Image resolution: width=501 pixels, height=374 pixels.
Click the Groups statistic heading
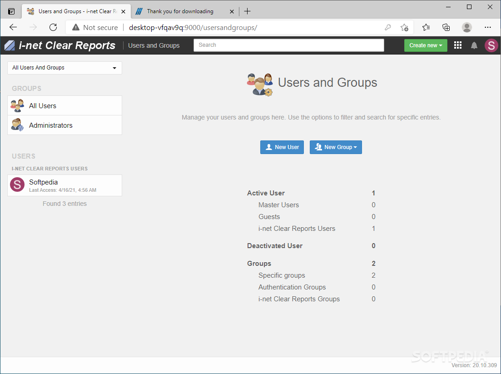pos(259,264)
